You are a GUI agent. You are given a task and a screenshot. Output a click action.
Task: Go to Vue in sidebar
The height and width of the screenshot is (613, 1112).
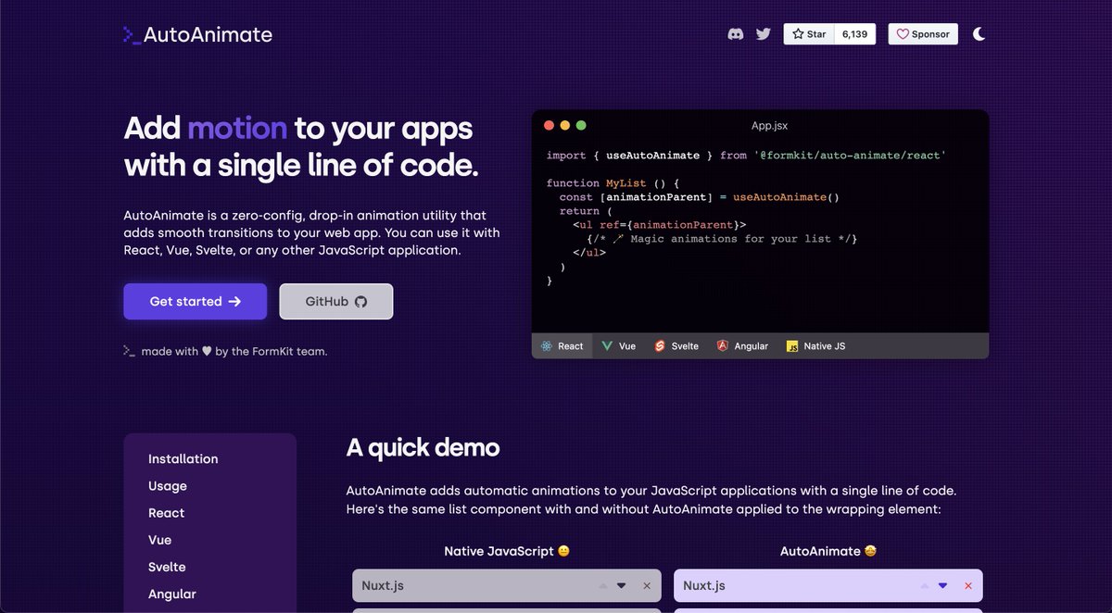point(159,539)
